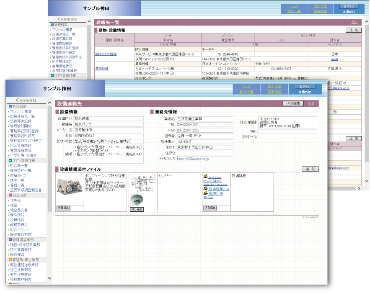Open 管理委託契約登録 in front window sidebar

click(24, 131)
